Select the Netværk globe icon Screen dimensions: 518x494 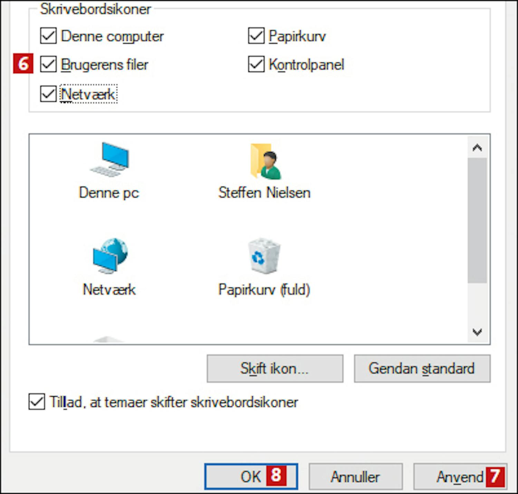[110, 256]
